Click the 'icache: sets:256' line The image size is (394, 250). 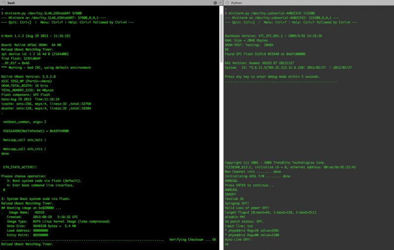coord(46,104)
